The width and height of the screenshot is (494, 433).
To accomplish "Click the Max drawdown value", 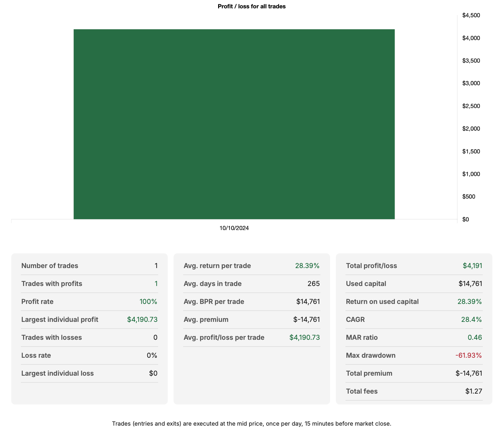I will click(469, 355).
